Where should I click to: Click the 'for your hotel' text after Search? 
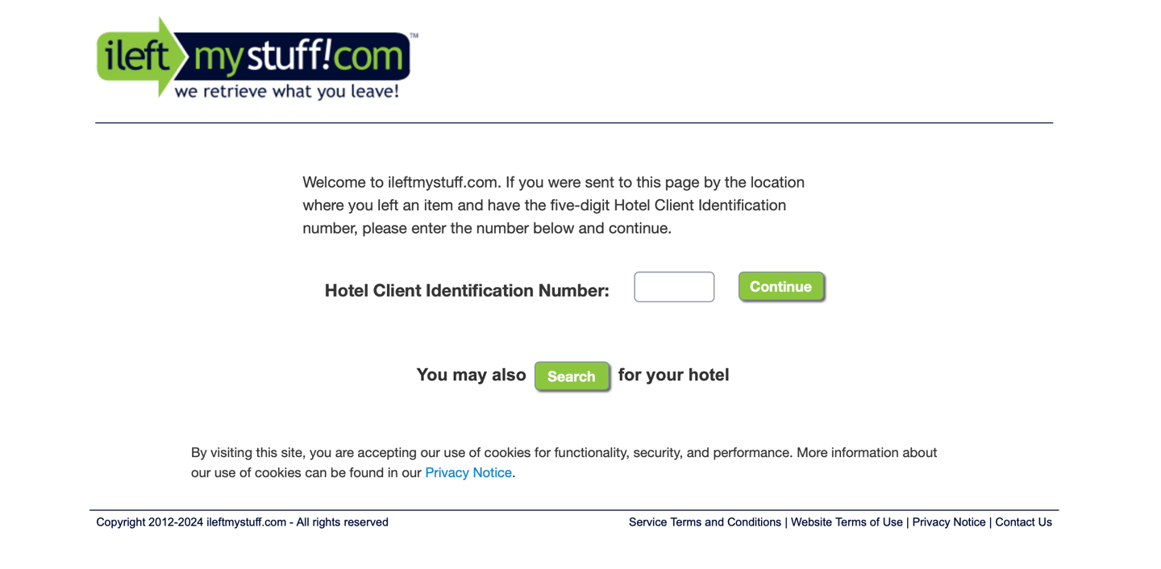tap(673, 375)
